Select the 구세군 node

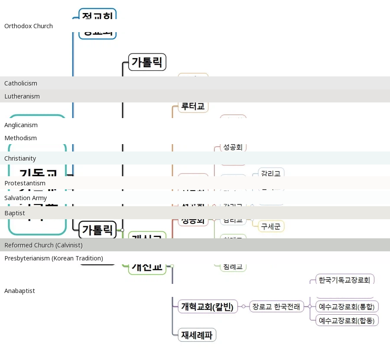[272, 226]
